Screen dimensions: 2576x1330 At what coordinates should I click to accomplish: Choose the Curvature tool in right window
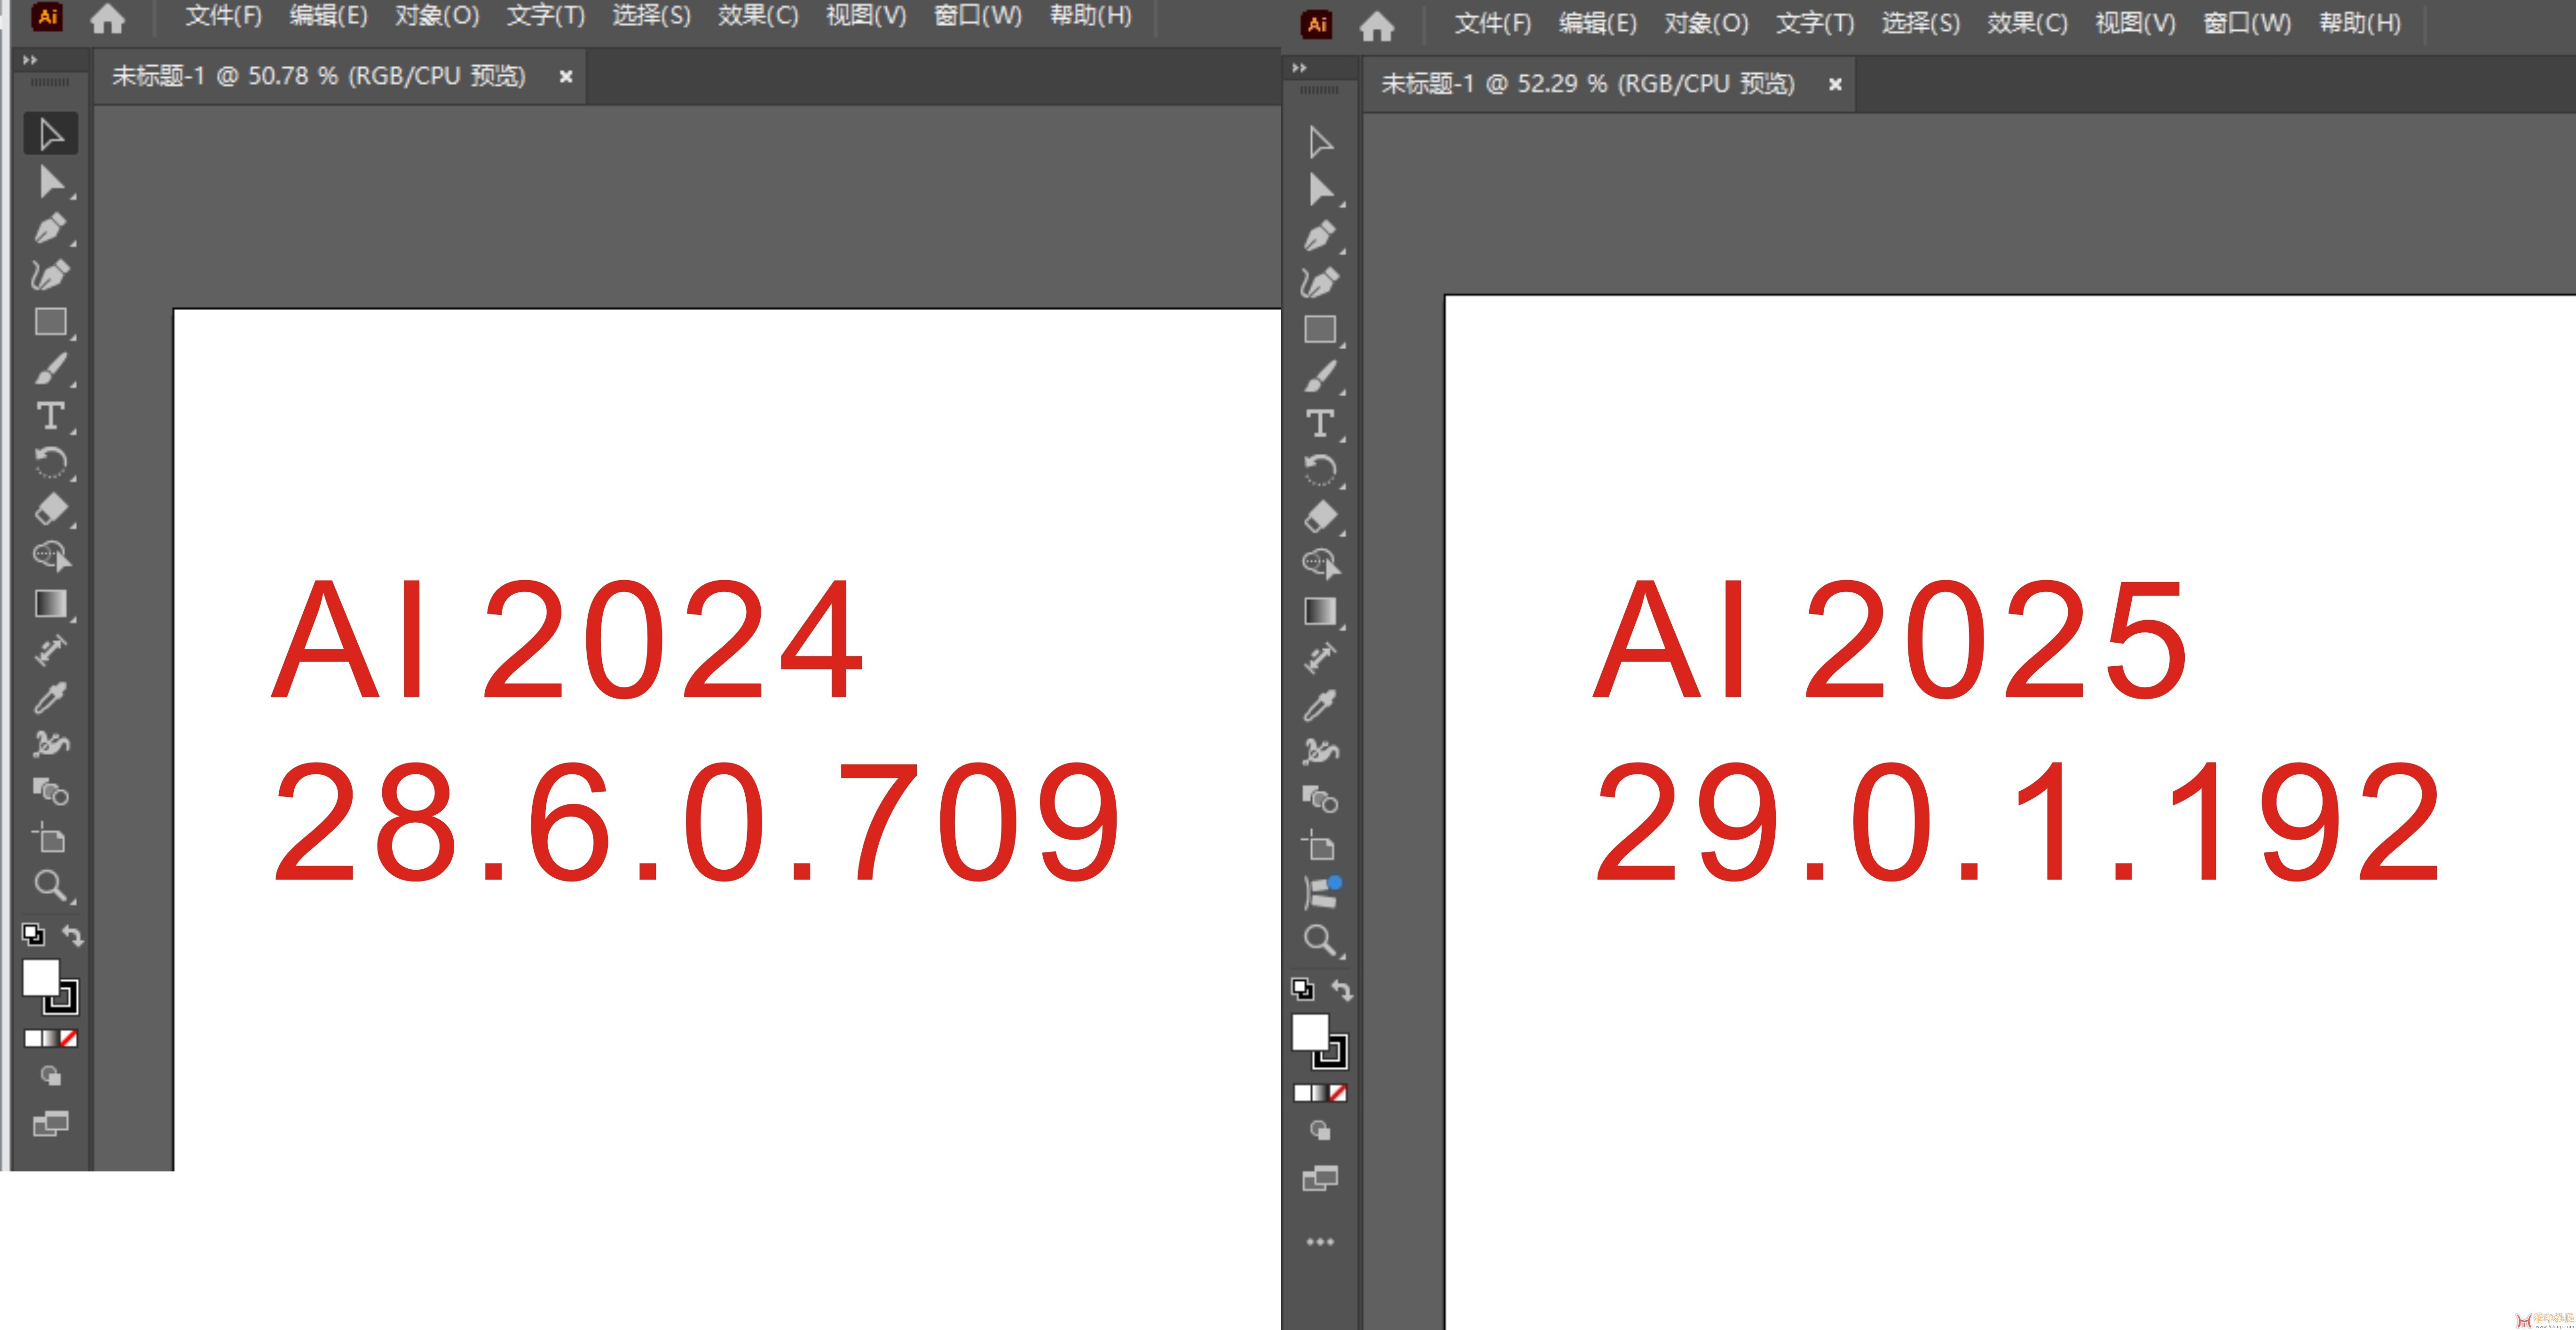point(1320,283)
